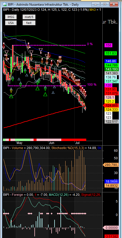Click the Jul date axis label

[x=78, y=143]
